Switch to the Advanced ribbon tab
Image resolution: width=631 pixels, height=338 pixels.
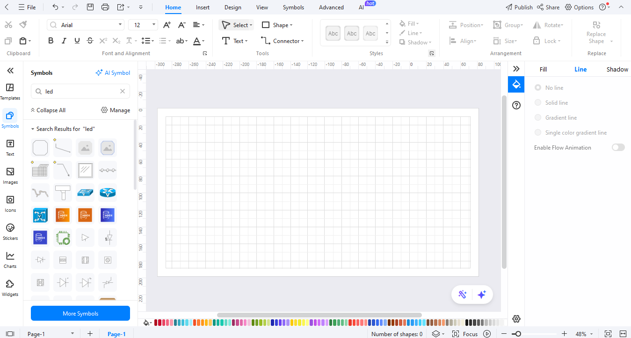point(331,7)
